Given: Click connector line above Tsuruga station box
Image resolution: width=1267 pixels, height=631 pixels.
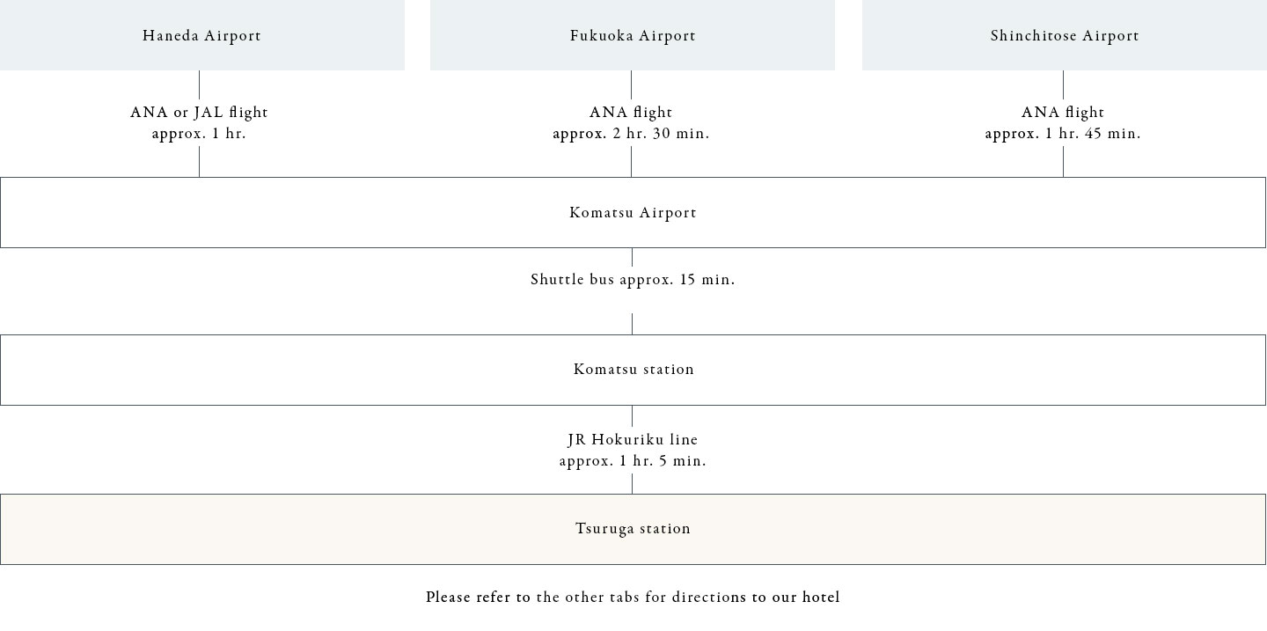Looking at the screenshot, I should 632,483.
